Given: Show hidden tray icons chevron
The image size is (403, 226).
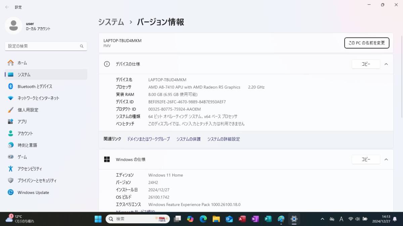Looking at the screenshot, I should (322, 219).
